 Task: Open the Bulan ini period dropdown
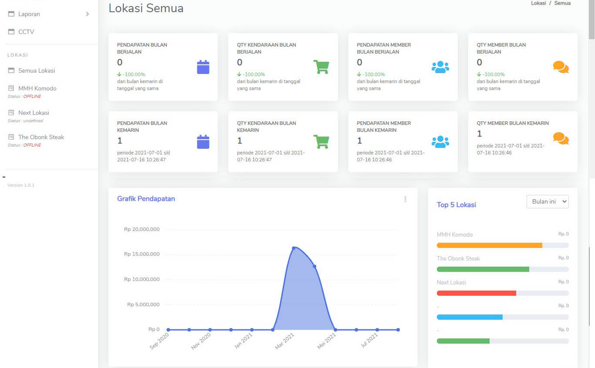click(x=548, y=201)
